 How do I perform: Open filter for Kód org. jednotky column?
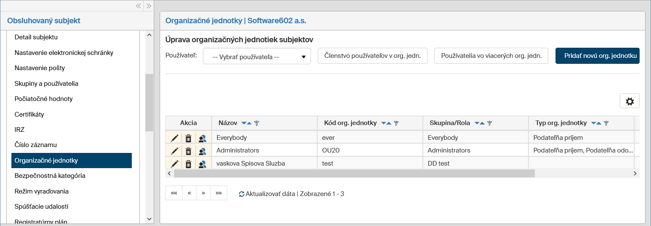coord(396,123)
